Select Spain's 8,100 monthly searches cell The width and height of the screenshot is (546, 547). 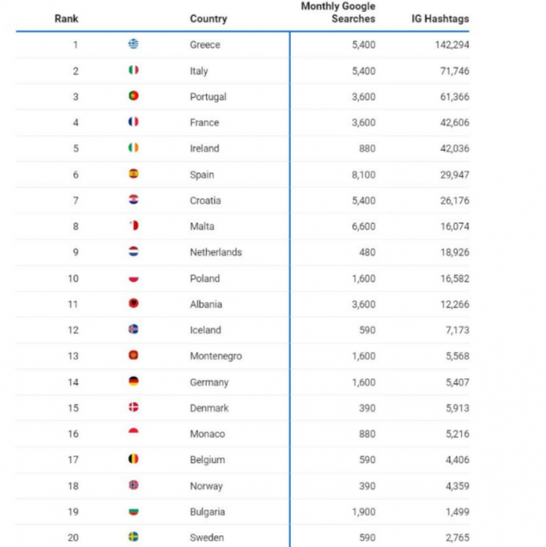pos(363,175)
